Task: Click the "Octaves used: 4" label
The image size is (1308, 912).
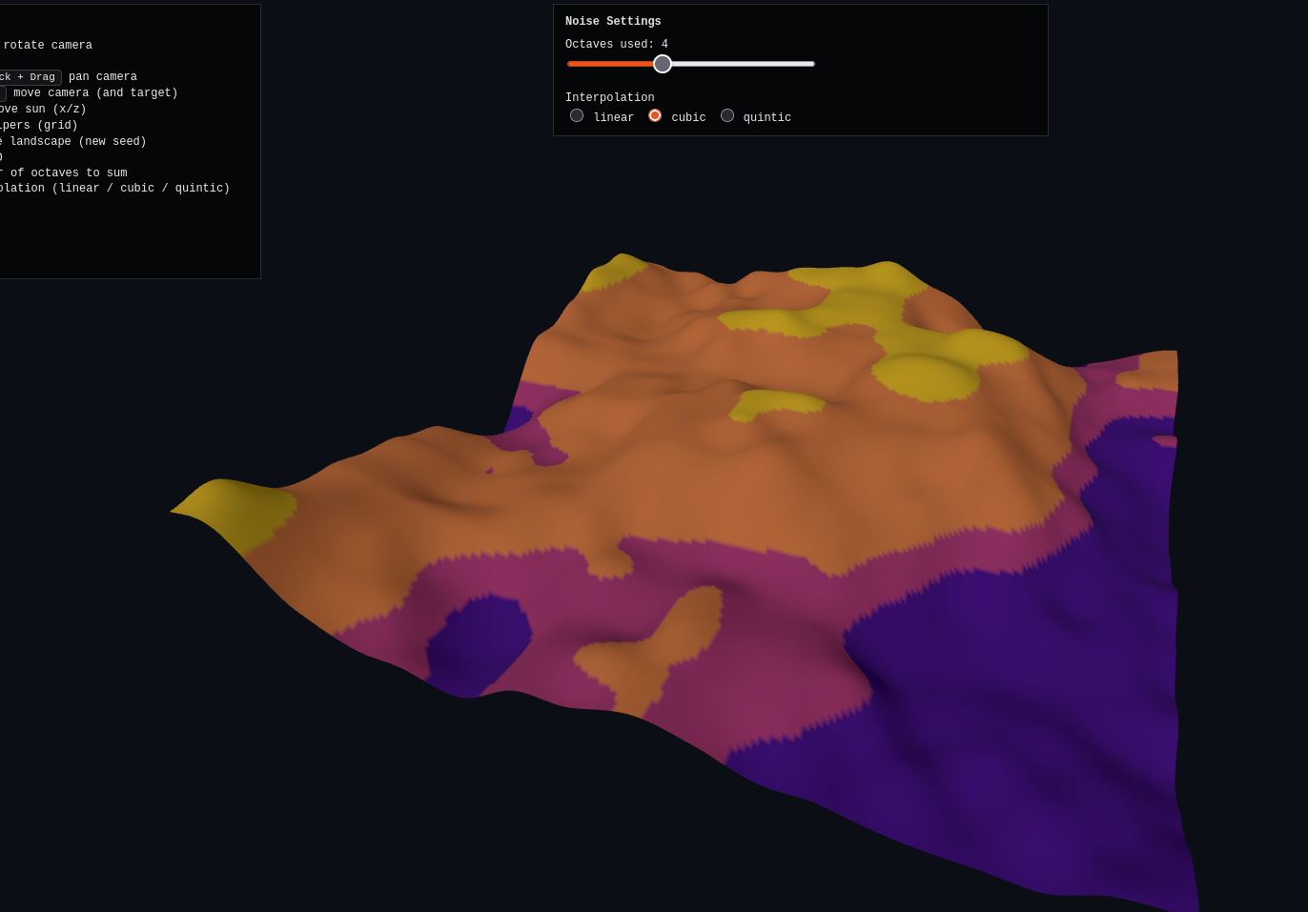Action: coord(616,45)
